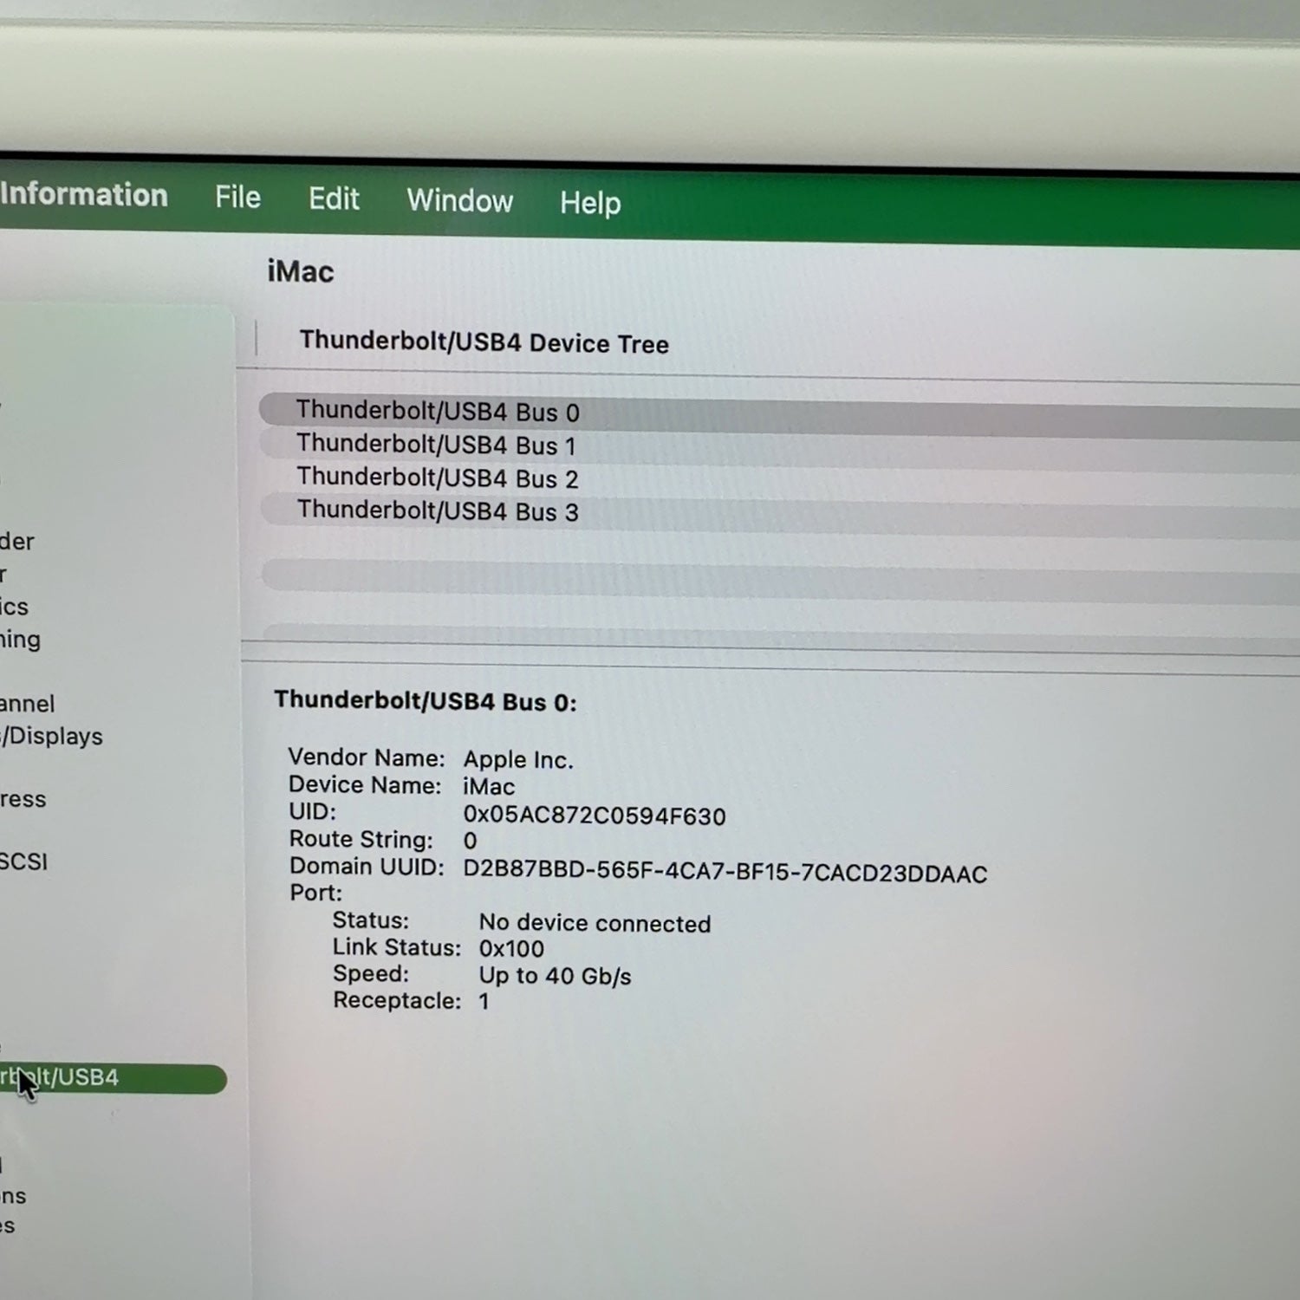Screen dimensions: 1300x1300
Task: Click the 'Vendor Name:' label
Action: 367,757
